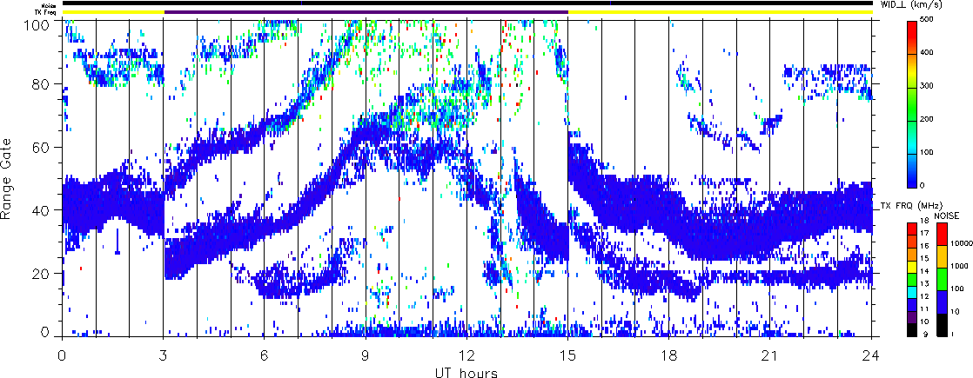Click the 16 label on TX FRQ scale
This screenshot has height=378, width=973.
[x=924, y=246]
